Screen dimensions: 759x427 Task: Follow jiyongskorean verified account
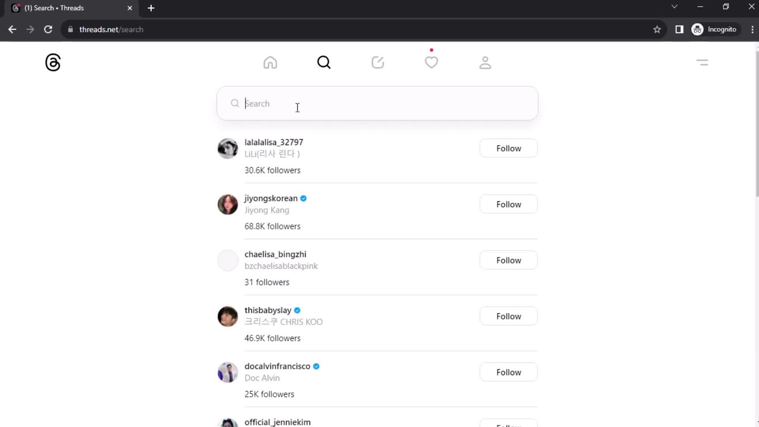(x=509, y=204)
